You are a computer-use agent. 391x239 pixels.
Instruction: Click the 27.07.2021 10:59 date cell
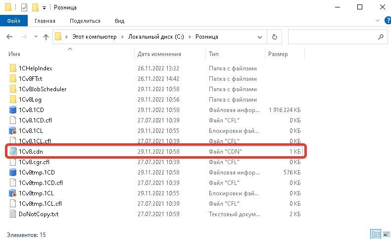tap(158, 214)
